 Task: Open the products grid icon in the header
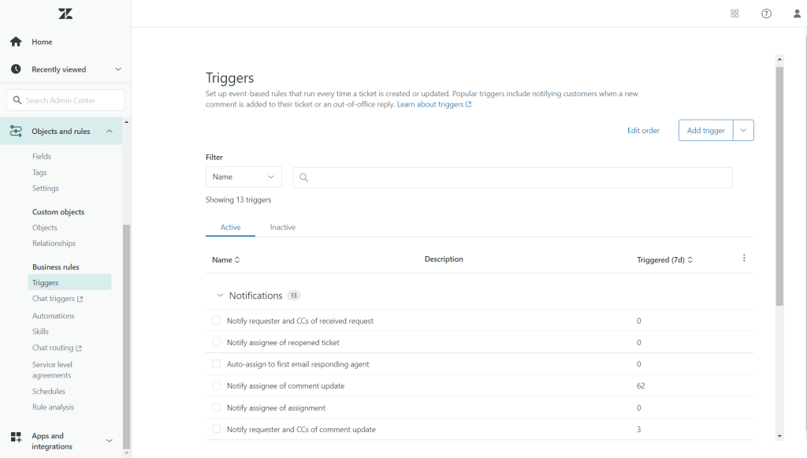tap(734, 13)
